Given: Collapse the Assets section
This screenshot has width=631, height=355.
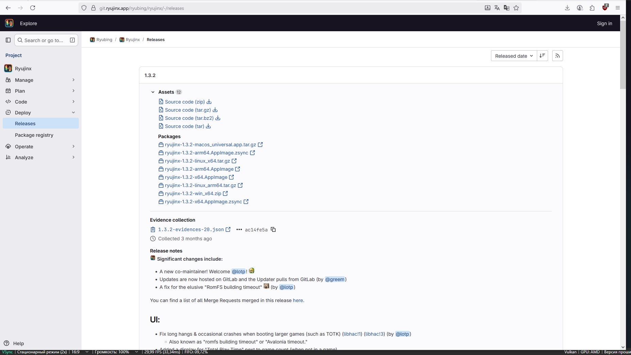Looking at the screenshot, I should (153, 92).
